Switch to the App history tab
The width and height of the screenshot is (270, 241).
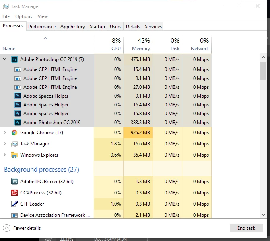pyautogui.click(x=72, y=27)
